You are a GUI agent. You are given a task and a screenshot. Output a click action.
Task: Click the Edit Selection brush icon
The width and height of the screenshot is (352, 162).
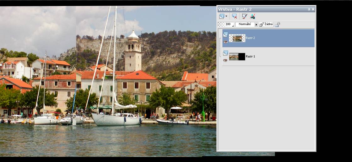click(x=244, y=16)
